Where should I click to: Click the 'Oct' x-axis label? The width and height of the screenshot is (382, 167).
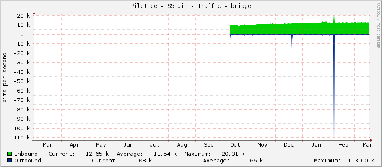coord(235,145)
